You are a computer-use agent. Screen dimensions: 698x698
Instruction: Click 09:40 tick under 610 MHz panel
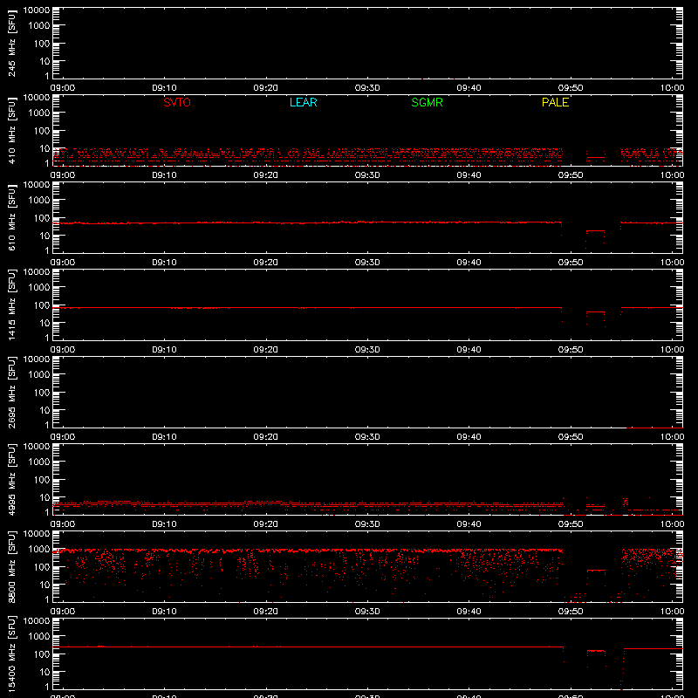coord(469,263)
